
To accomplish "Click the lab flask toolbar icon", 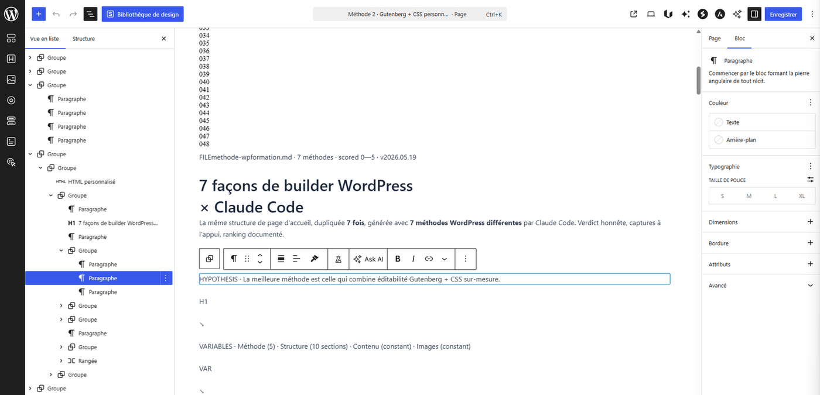I will [x=339, y=259].
